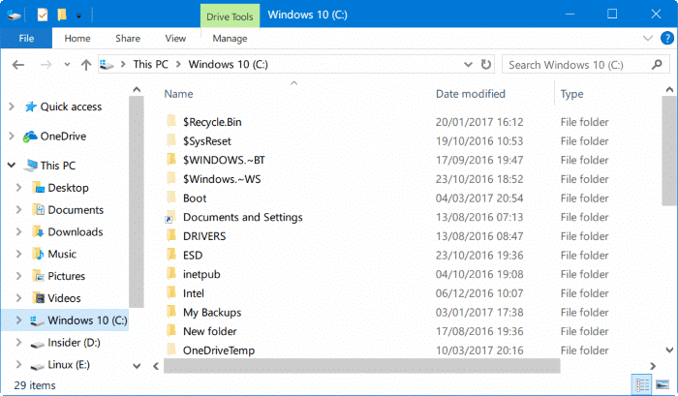Viewport: 678px width, 396px height.
Task: Click the $WINDOWS.~BT folder icon
Action: [x=171, y=159]
